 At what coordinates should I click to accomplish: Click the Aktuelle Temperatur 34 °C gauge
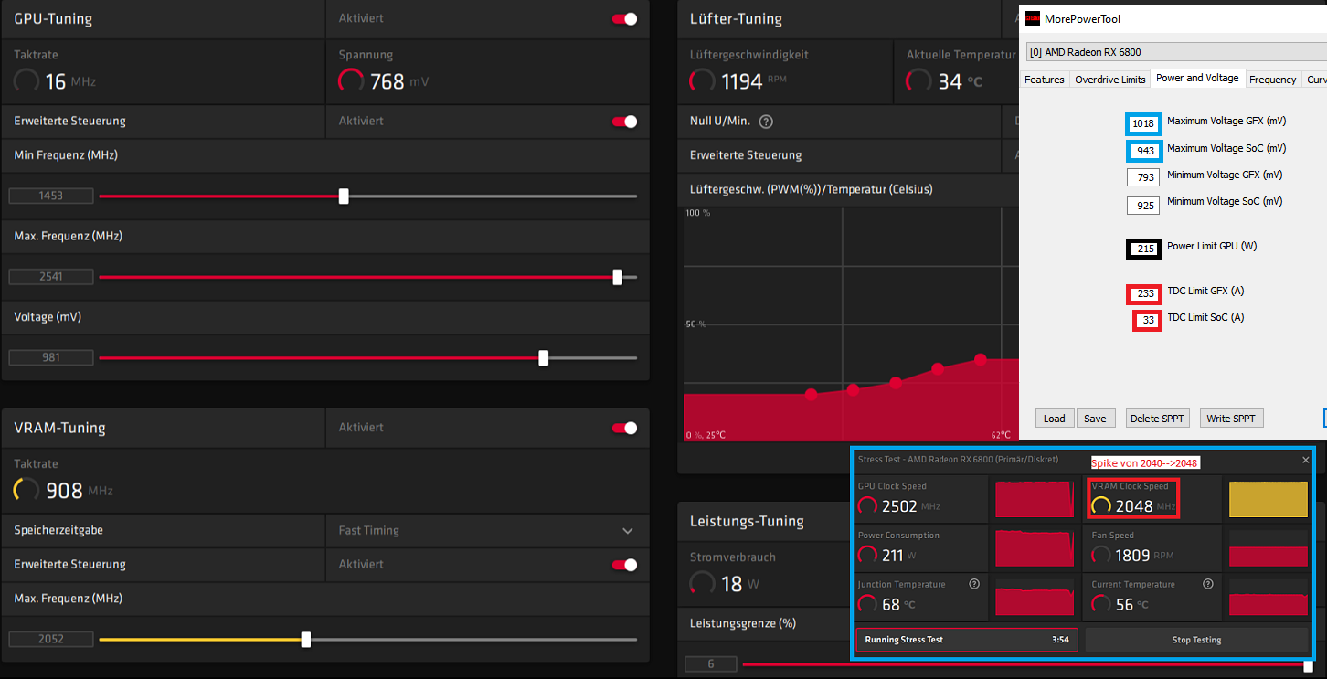tap(918, 81)
